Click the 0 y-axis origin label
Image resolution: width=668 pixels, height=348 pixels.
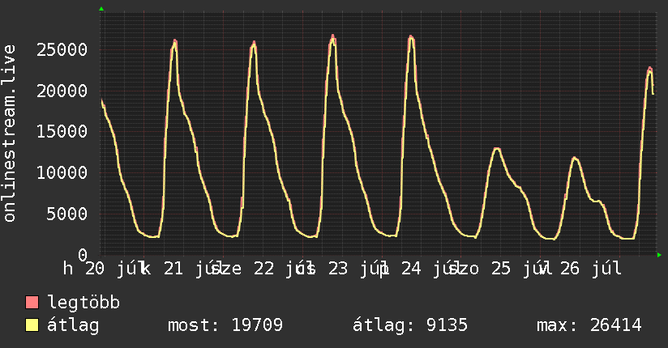click(83, 255)
